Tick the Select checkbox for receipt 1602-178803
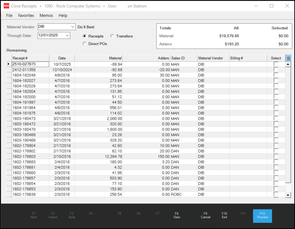The width and height of the screenshot is (295, 229). pos(276,157)
